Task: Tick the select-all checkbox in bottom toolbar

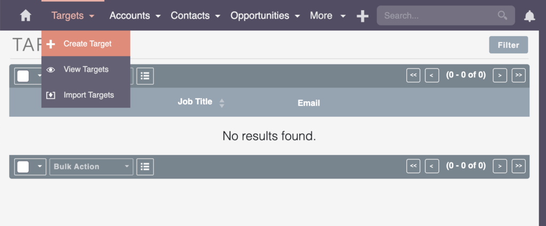Action: tap(23, 167)
